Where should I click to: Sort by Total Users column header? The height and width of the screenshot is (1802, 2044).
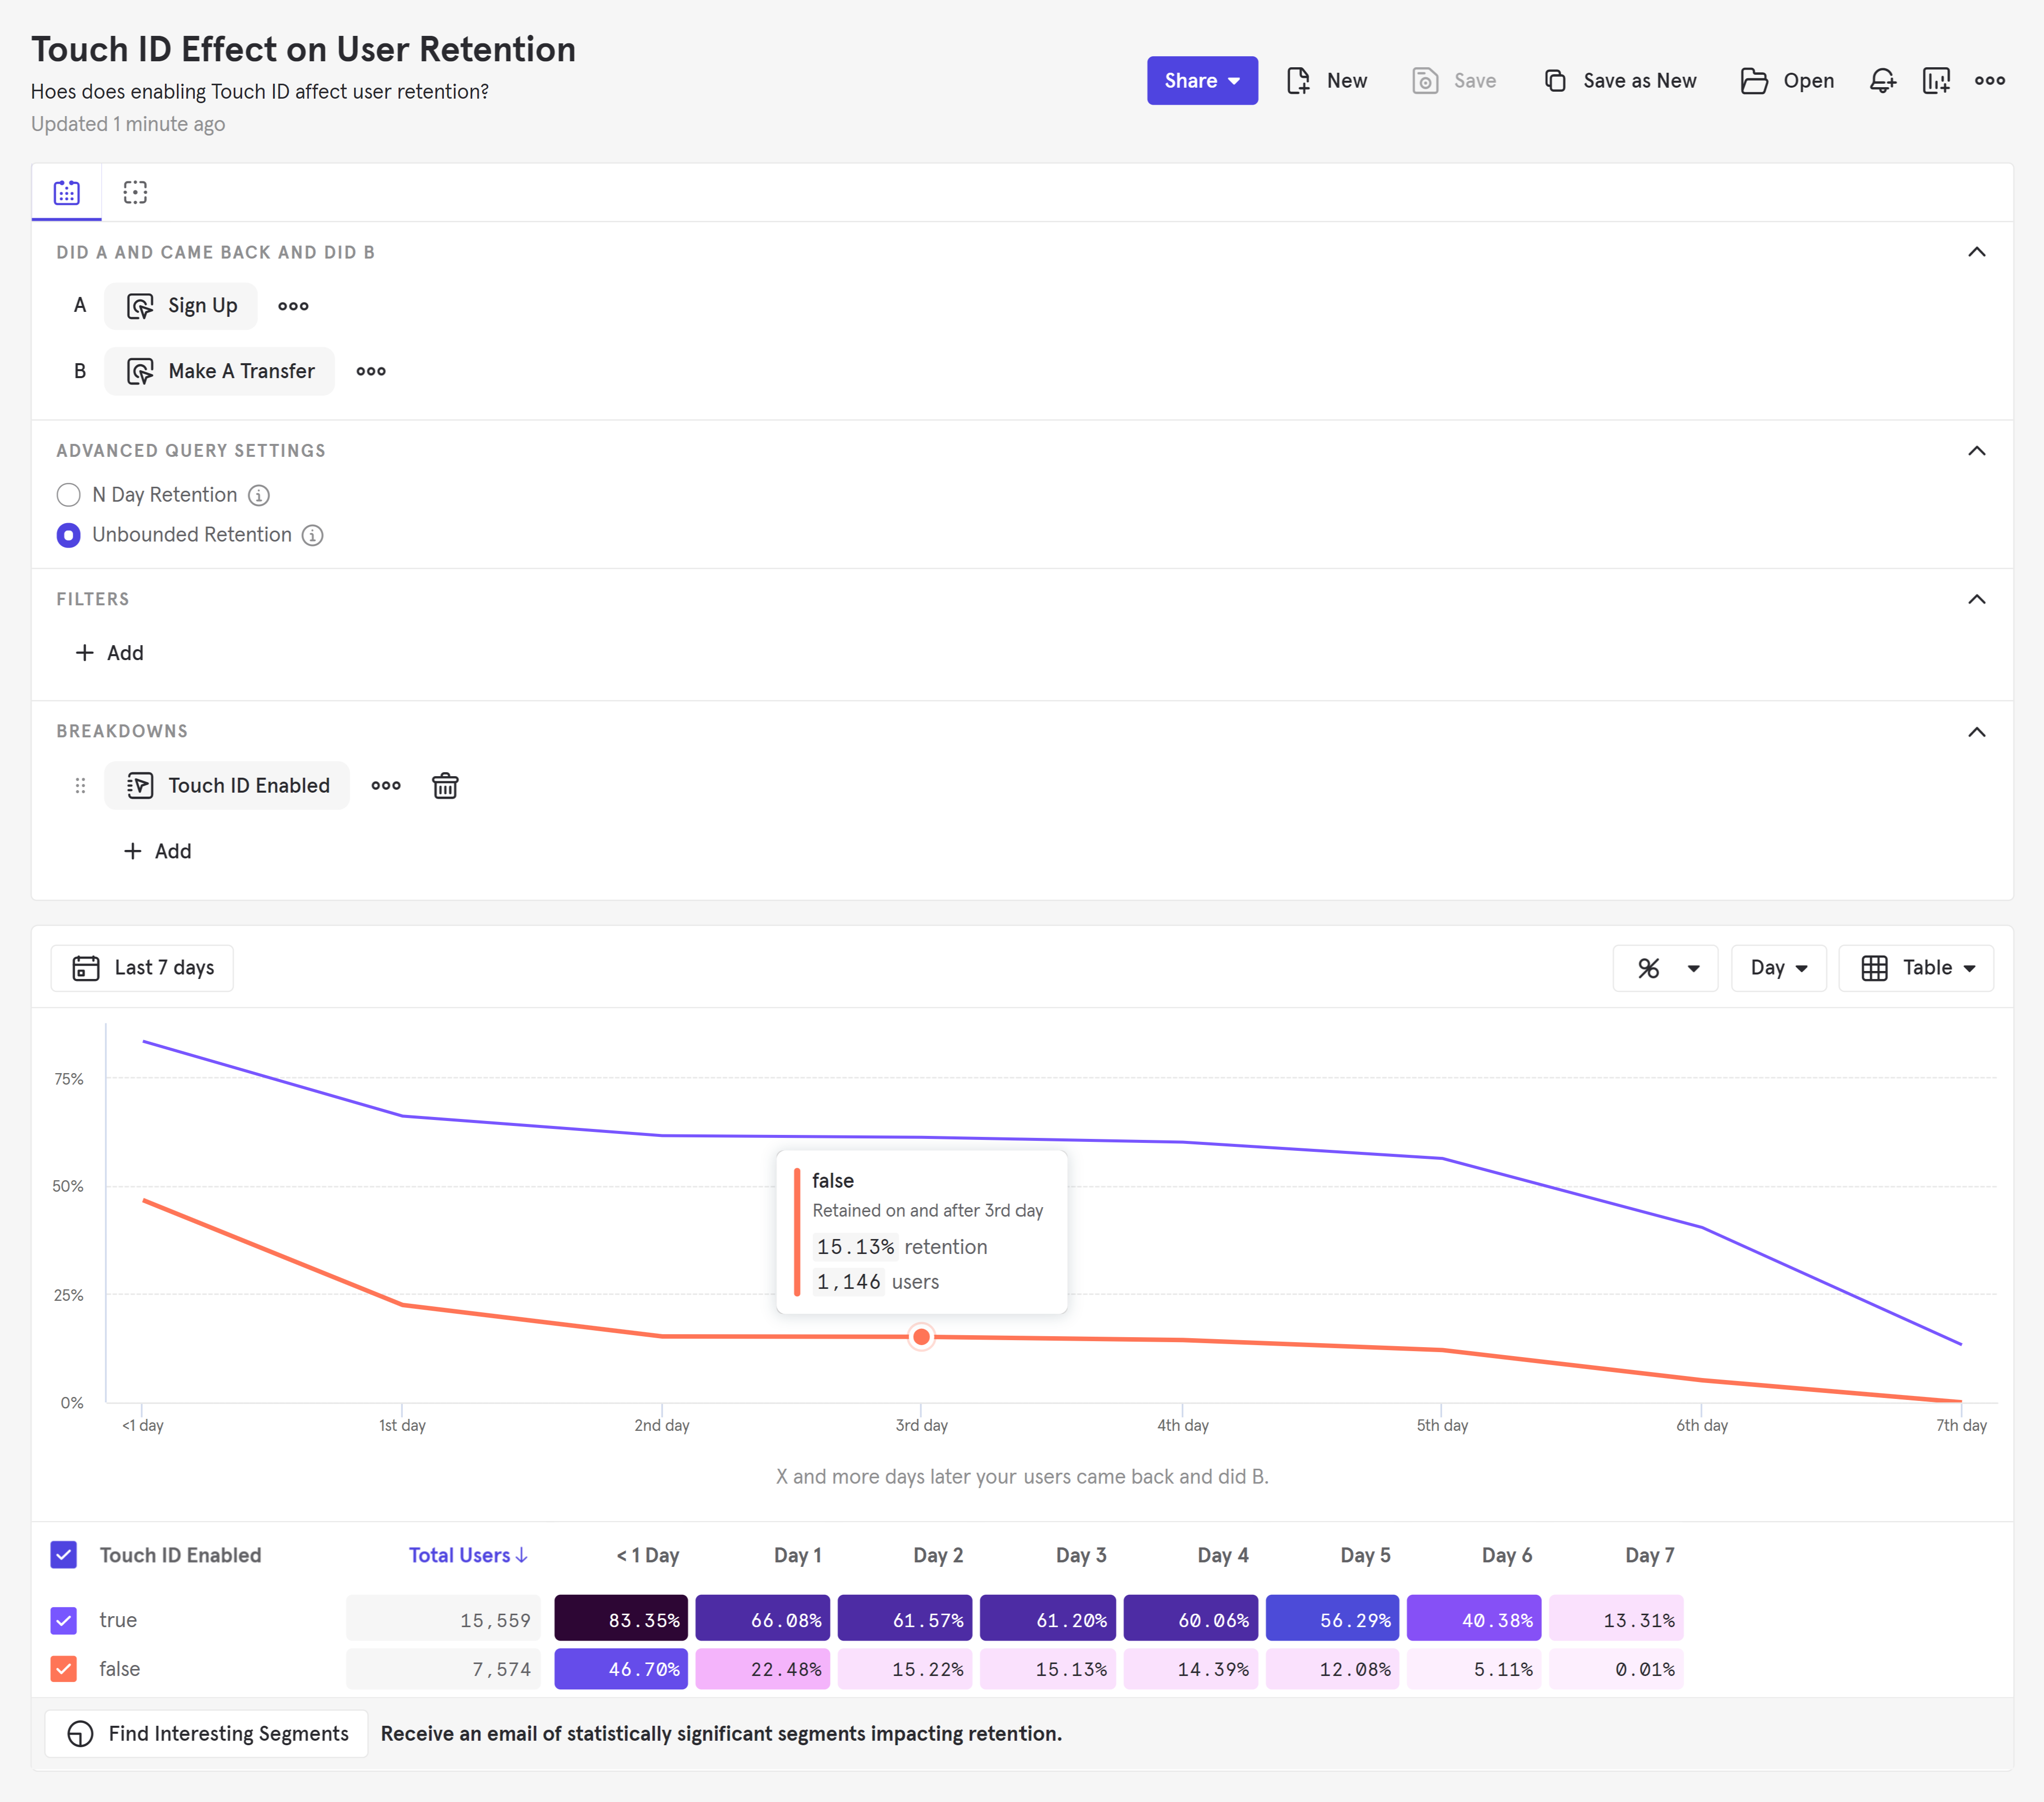tap(467, 1555)
